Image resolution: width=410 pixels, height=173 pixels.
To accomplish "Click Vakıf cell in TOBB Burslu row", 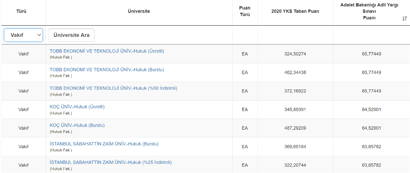I will pyautogui.click(x=23, y=72).
